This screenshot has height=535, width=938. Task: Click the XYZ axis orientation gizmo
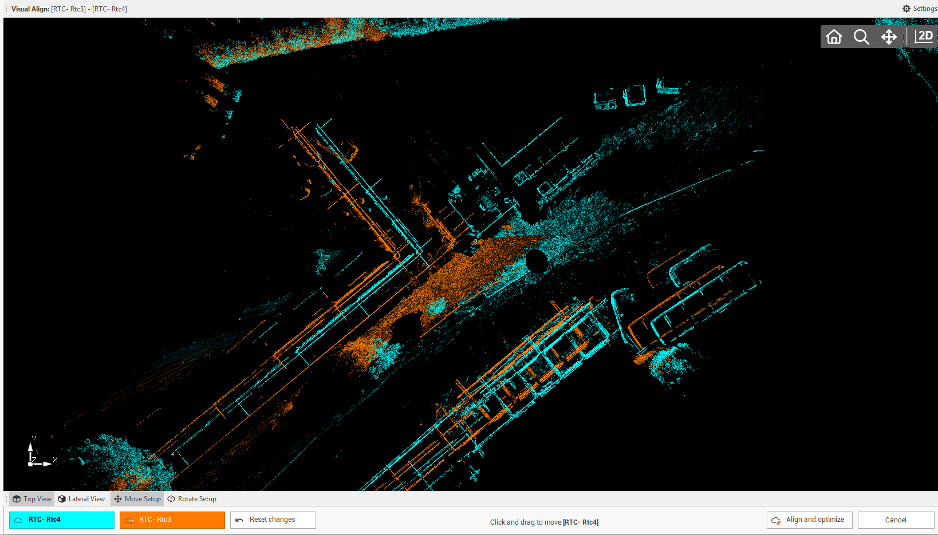38,454
